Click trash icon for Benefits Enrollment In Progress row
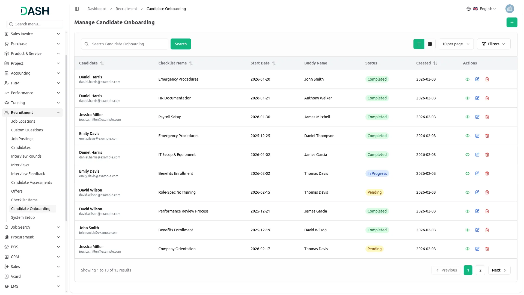This screenshot has height=295, width=524. coord(487,173)
